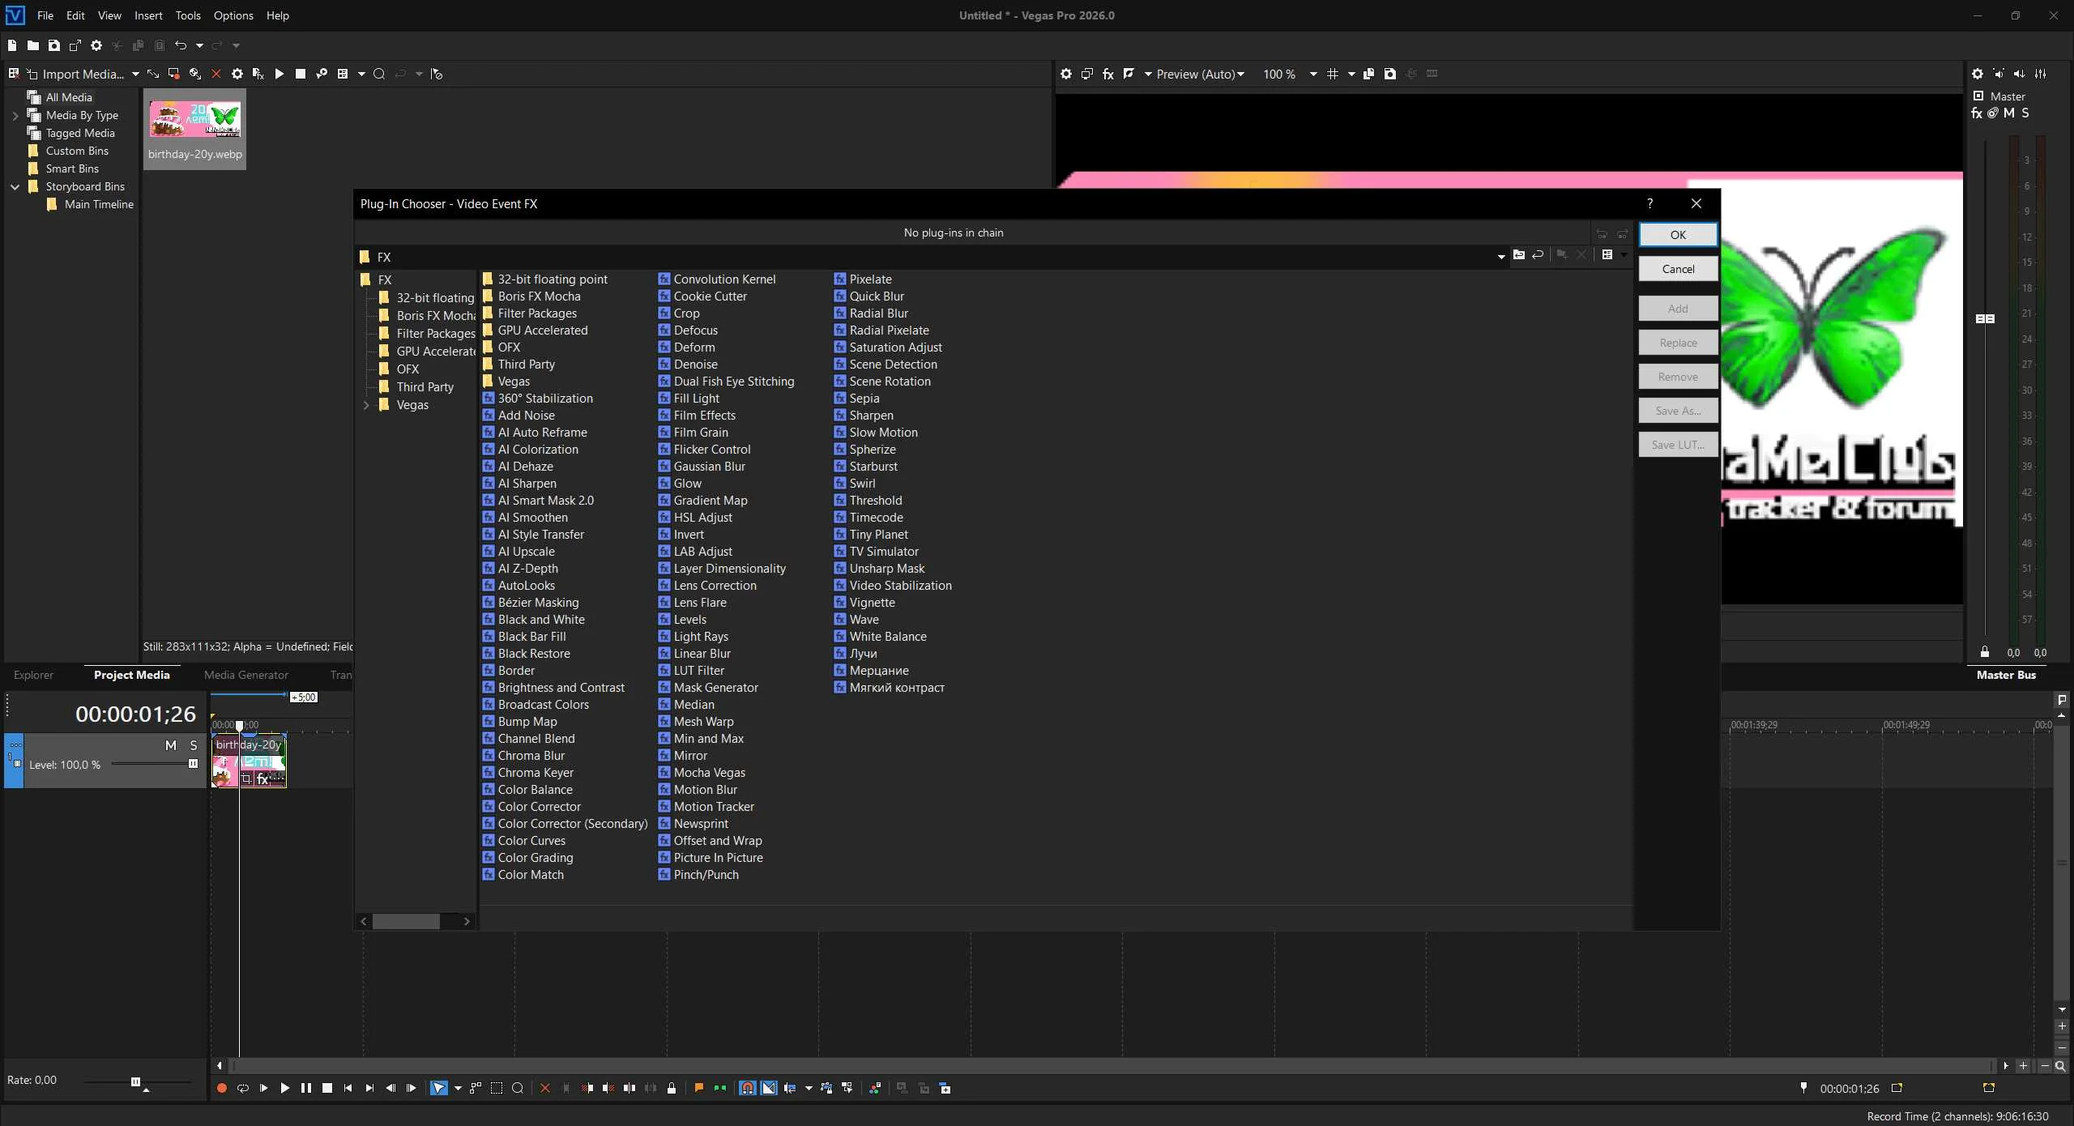Click the Stop button in the transport bar
This screenshot has height=1126, width=2074.
click(x=327, y=1088)
